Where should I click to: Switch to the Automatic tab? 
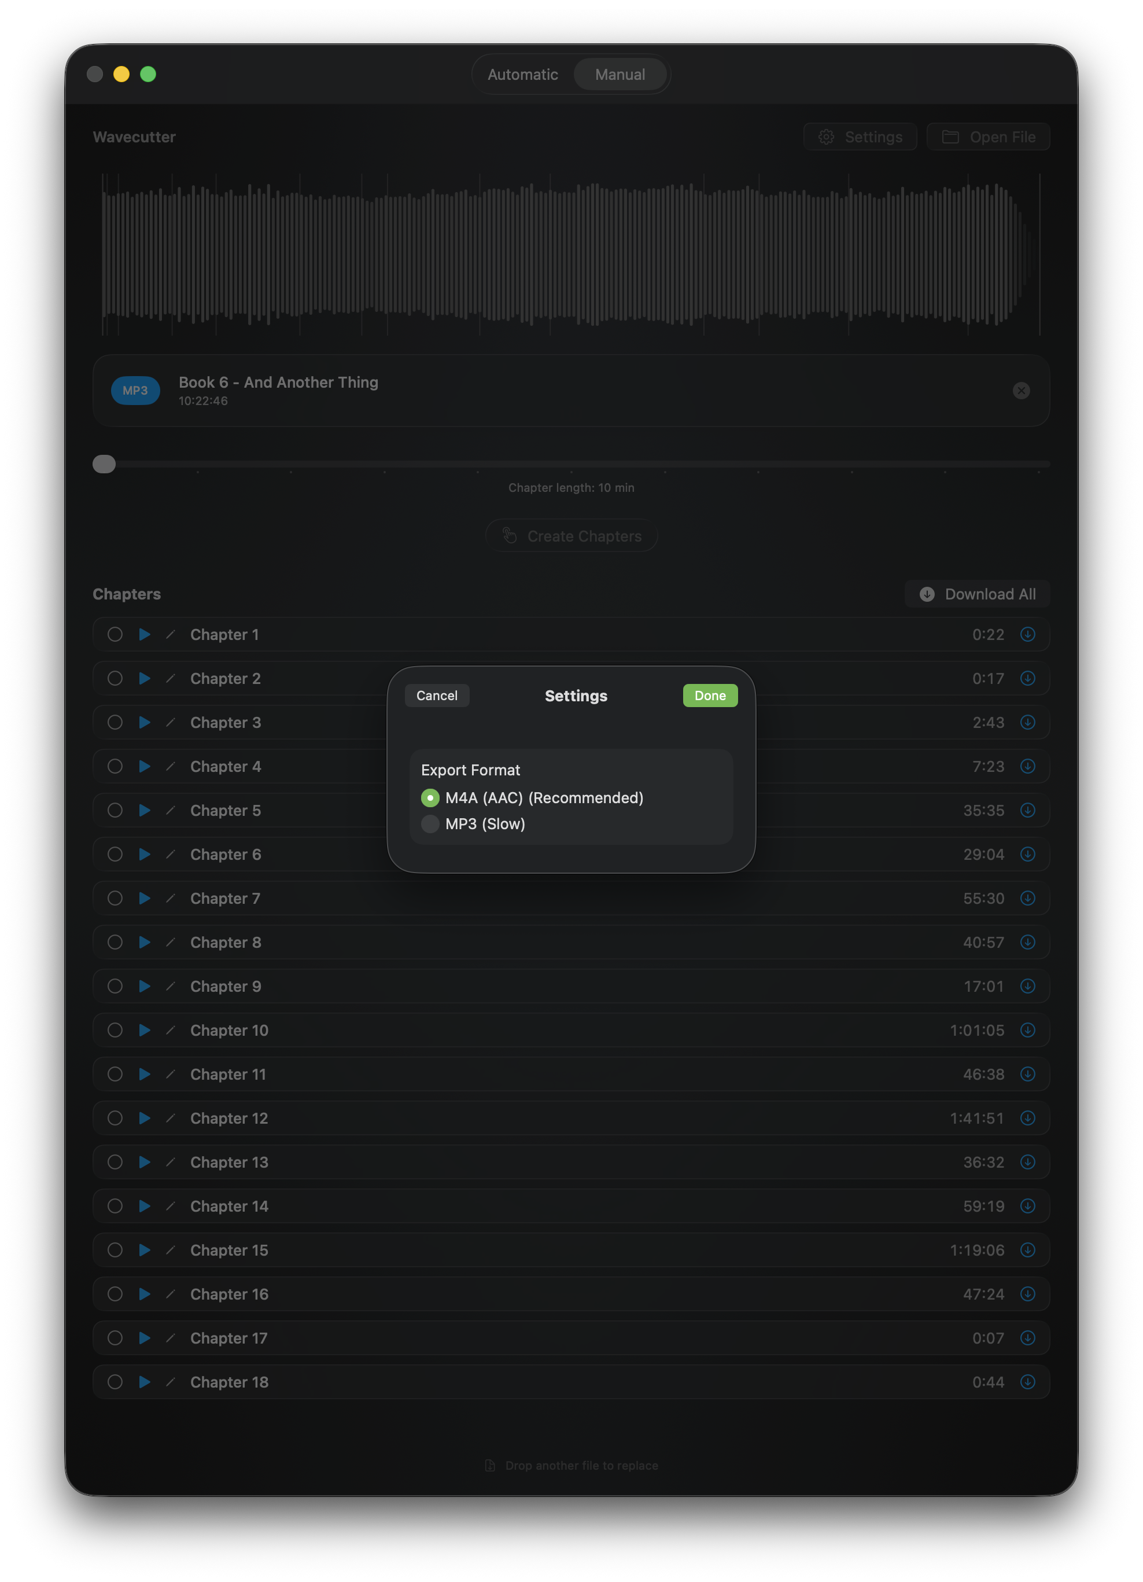coord(522,74)
